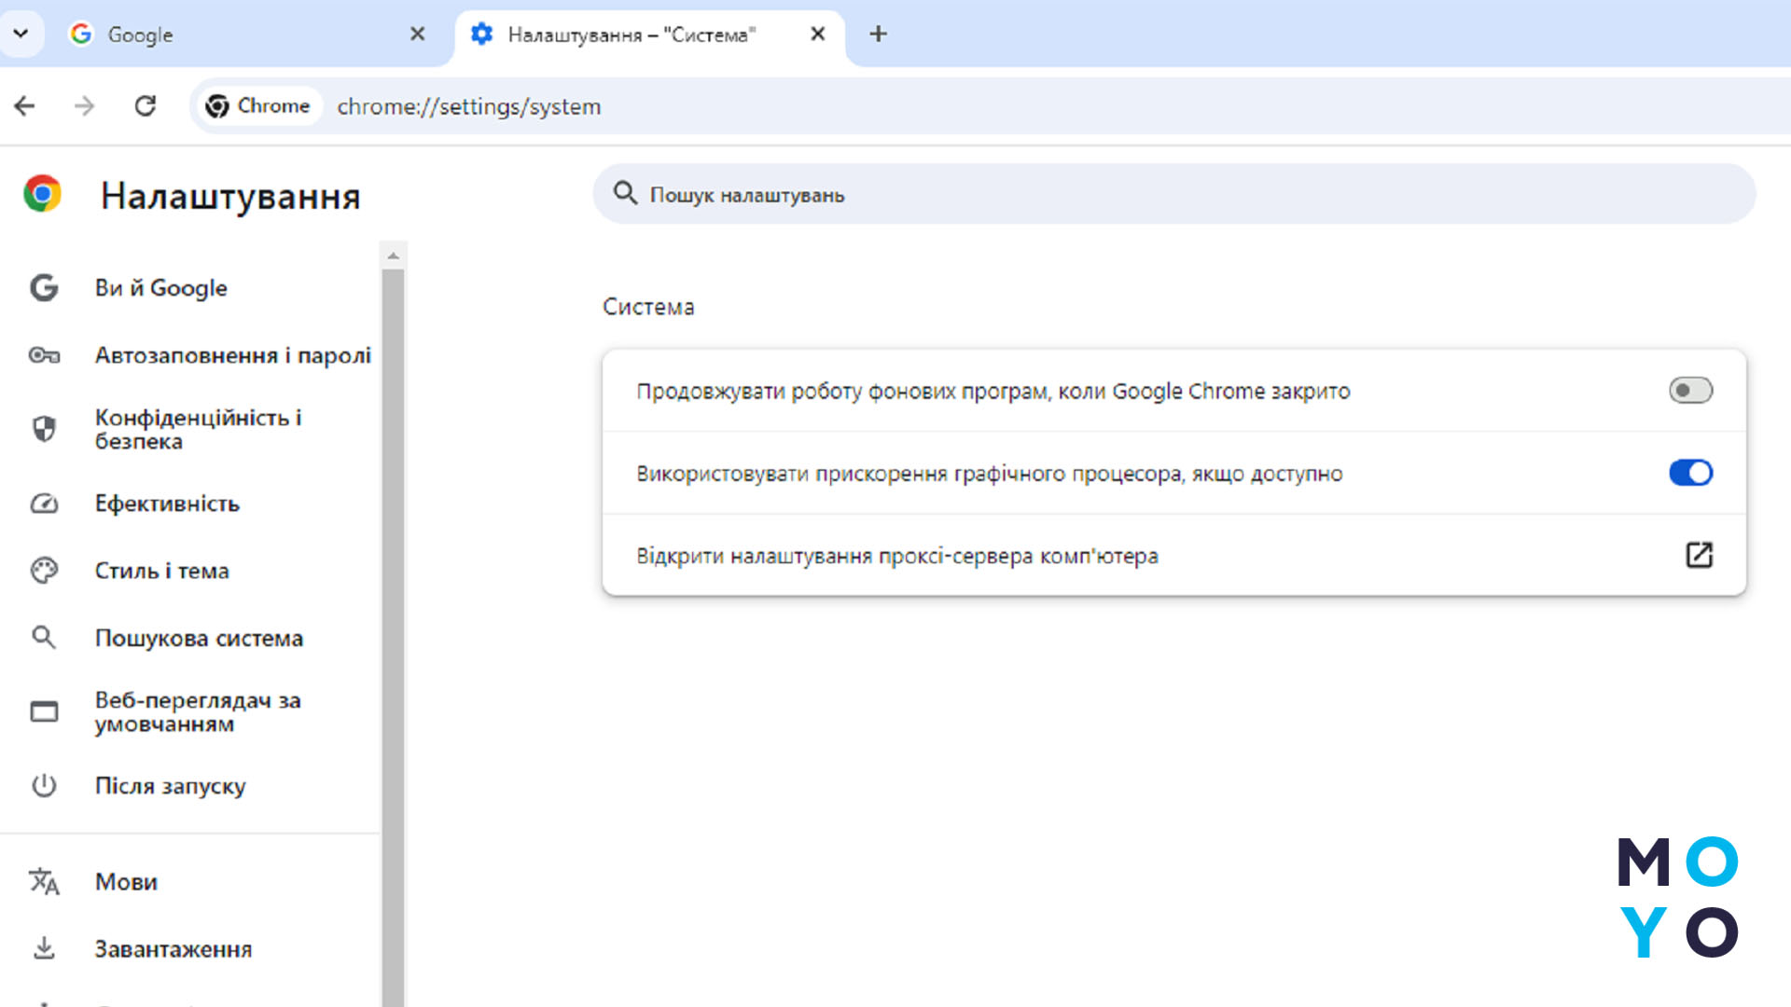Click the translate icon for Мови
Screen dimensions: 1791x1007
point(44,881)
